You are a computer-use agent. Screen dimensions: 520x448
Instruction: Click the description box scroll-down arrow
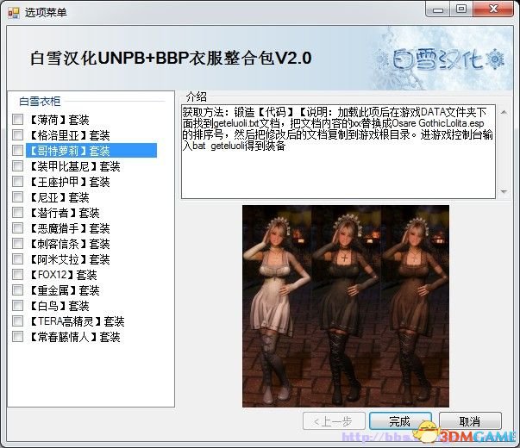coord(504,191)
